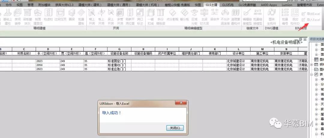This screenshot has width=324, height=138.
Task: Click the 设计单位 column header
Action: pyautogui.click(x=238, y=53)
